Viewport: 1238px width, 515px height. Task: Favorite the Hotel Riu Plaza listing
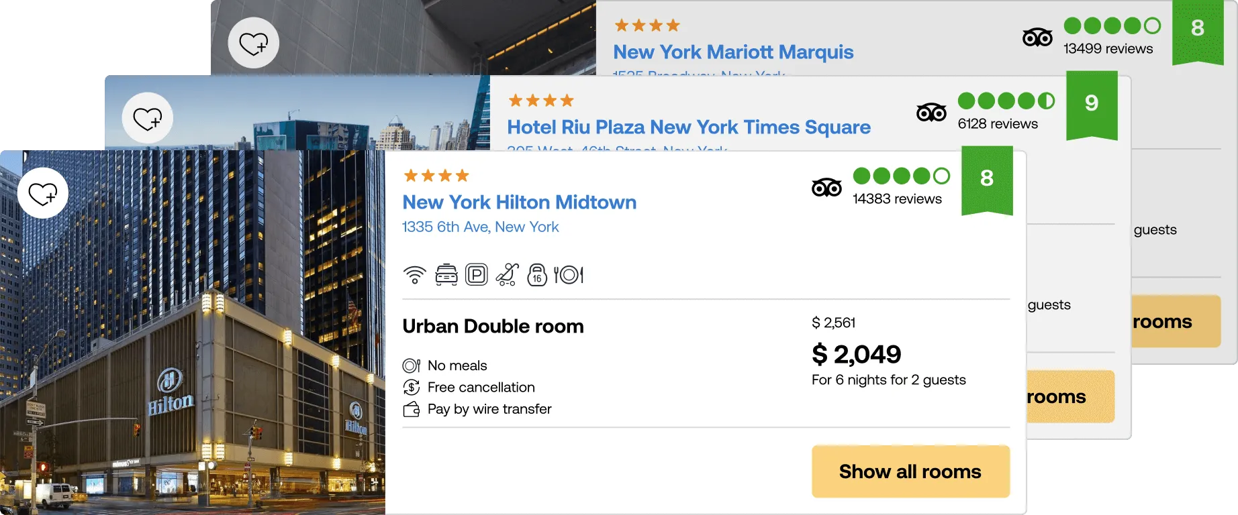148,118
